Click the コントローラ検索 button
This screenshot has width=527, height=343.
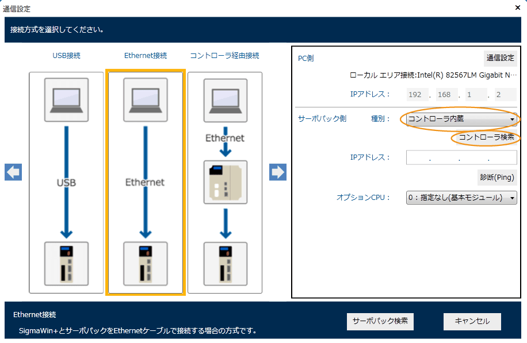(486, 138)
